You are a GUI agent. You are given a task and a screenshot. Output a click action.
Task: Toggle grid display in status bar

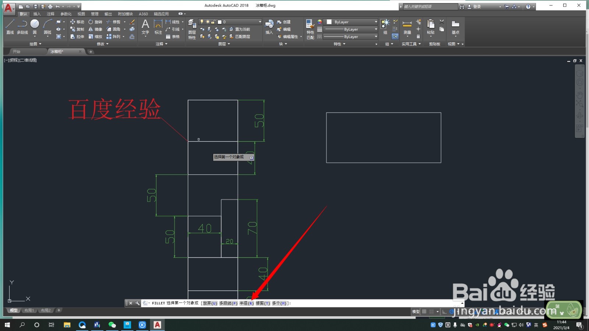(x=424, y=312)
